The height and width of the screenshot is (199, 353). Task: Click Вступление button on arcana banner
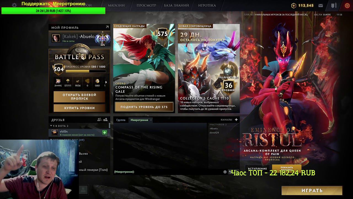coord(258,169)
